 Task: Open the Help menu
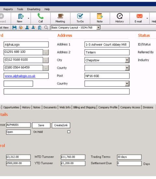[47, 9]
